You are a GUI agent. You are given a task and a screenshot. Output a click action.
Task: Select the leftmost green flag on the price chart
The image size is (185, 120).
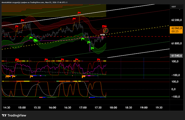(x=31, y=38)
